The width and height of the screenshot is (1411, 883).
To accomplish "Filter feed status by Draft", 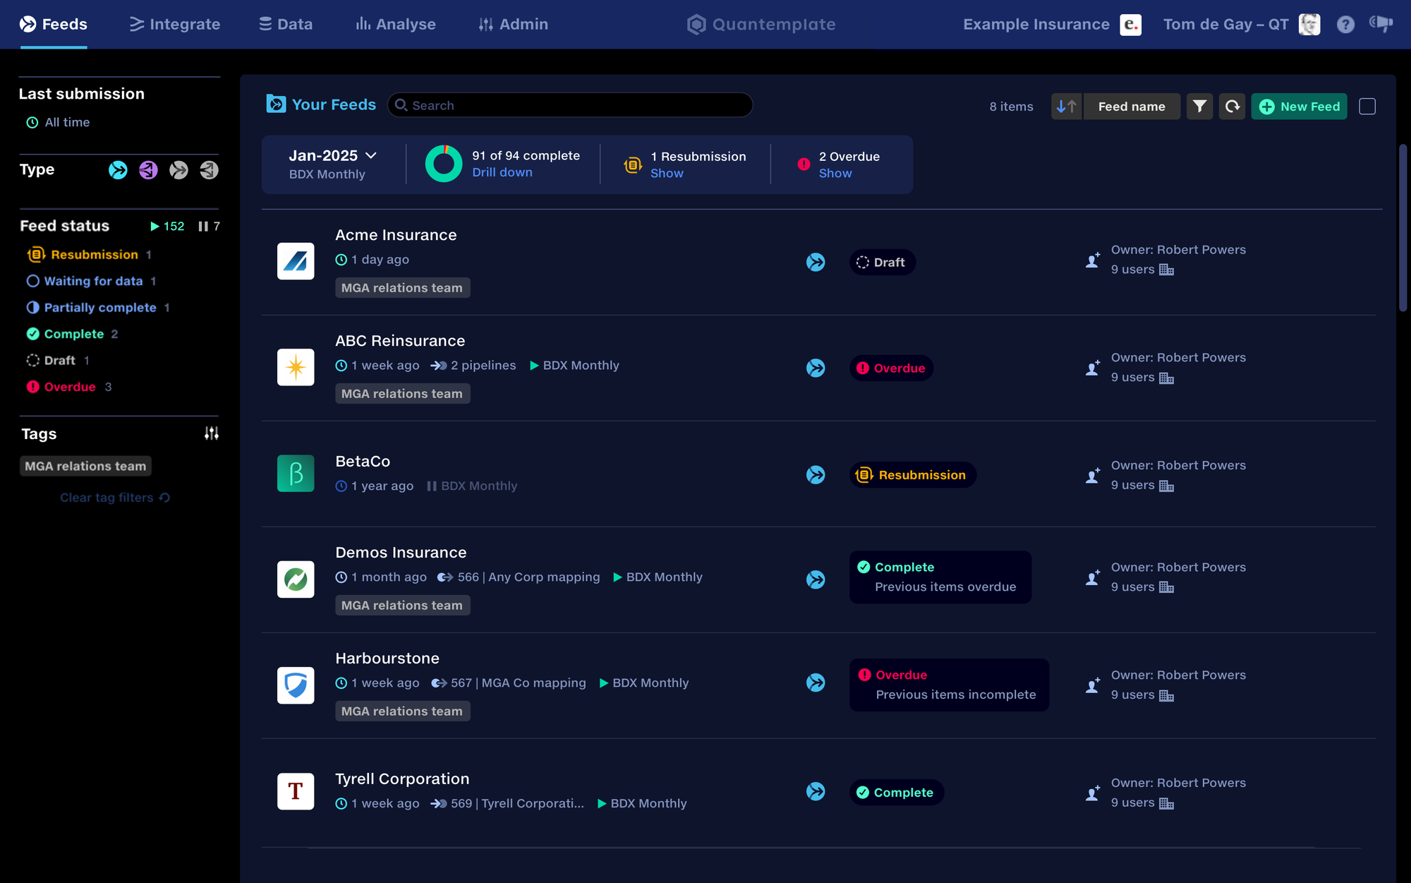I will pos(58,361).
